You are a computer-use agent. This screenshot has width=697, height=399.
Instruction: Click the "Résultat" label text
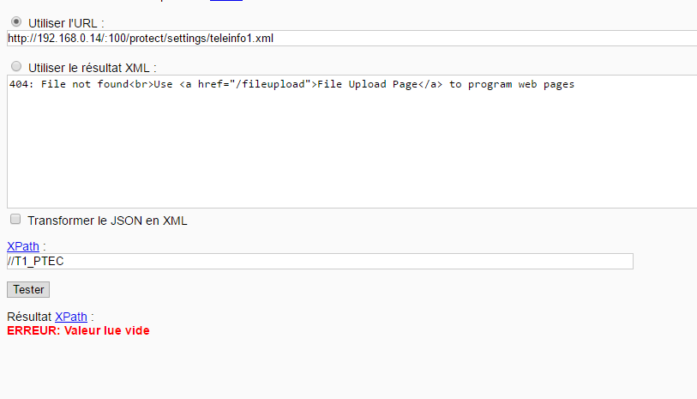(29, 317)
